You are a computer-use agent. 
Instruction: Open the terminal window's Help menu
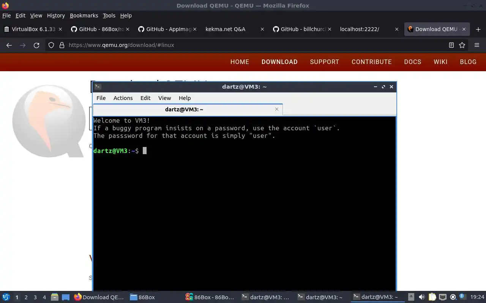pos(185,98)
